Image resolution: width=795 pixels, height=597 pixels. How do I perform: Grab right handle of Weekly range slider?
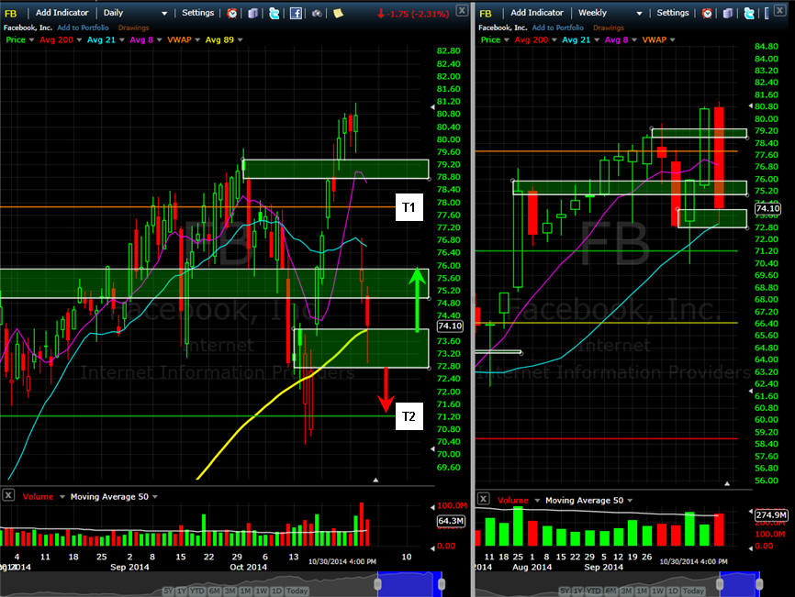tap(759, 584)
